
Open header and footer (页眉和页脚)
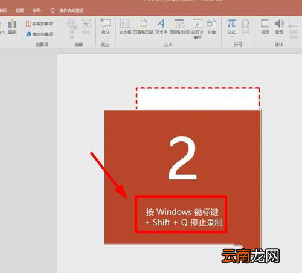143,27
